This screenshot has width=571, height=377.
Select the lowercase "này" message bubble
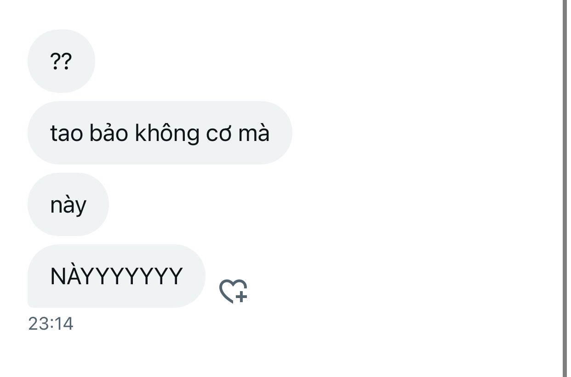[68, 204]
